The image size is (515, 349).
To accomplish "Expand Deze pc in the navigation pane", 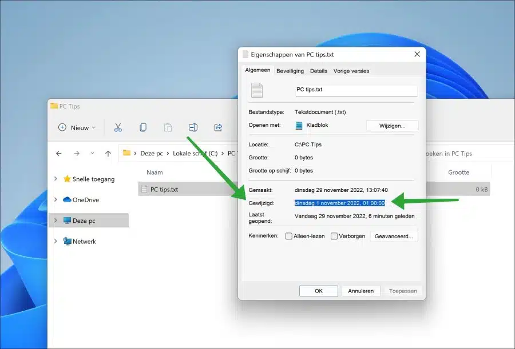I will (x=56, y=220).
